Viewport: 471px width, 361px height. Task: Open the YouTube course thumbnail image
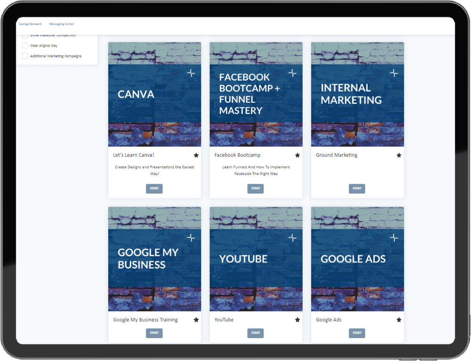(x=256, y=259)
